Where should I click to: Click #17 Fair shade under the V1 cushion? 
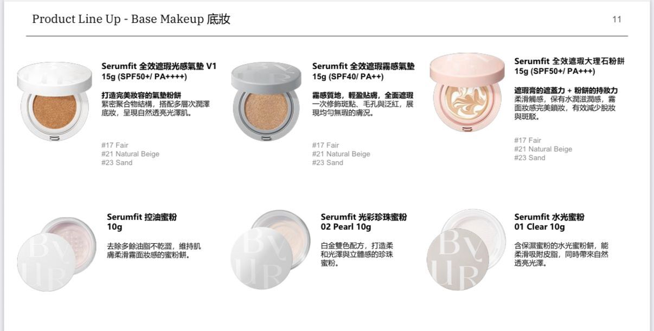(115, 145)
